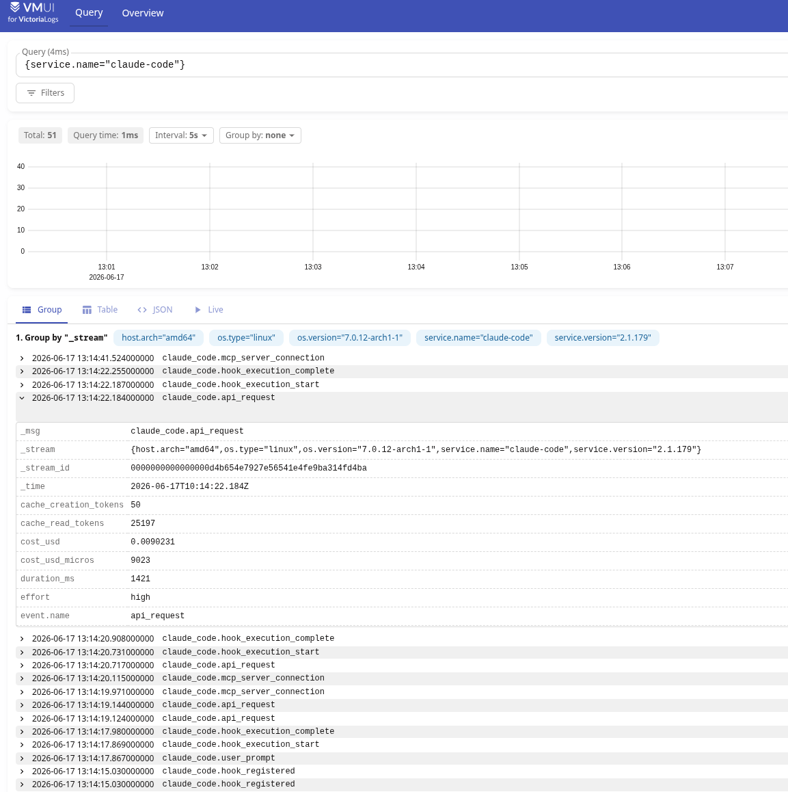Click cache_creation_tokens value 50
This screenshot has width=788, height=792.
point(135,505)
